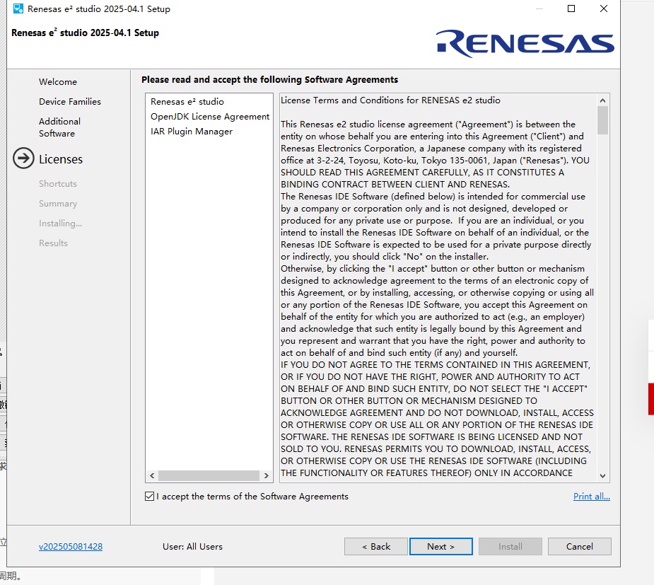654x585 pixels.
Task: Select Renesas e² studio license entry
Action: (x=187, y=101)
